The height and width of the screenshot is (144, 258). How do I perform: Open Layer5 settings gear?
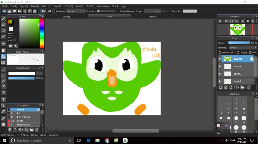[x=251, y=59]
